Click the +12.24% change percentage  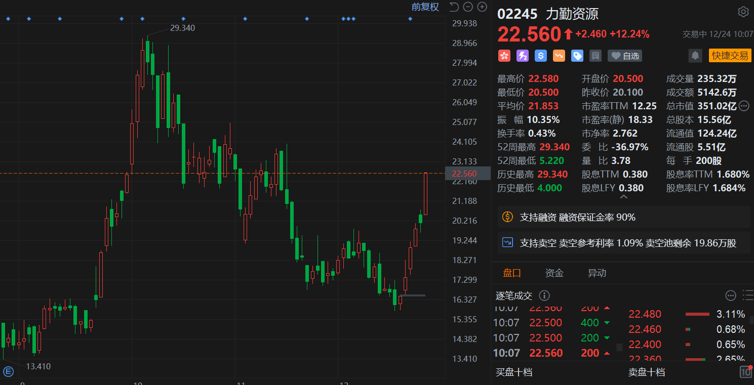pyautogui.click(x=629, y=34)
